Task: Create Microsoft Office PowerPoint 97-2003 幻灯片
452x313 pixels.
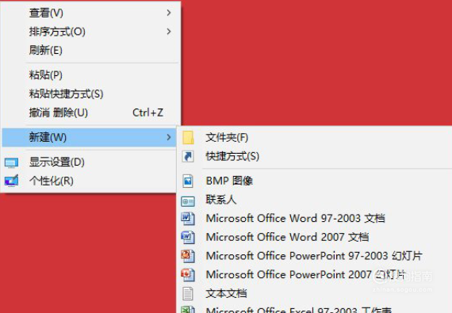Action: [x=315, y=256]
